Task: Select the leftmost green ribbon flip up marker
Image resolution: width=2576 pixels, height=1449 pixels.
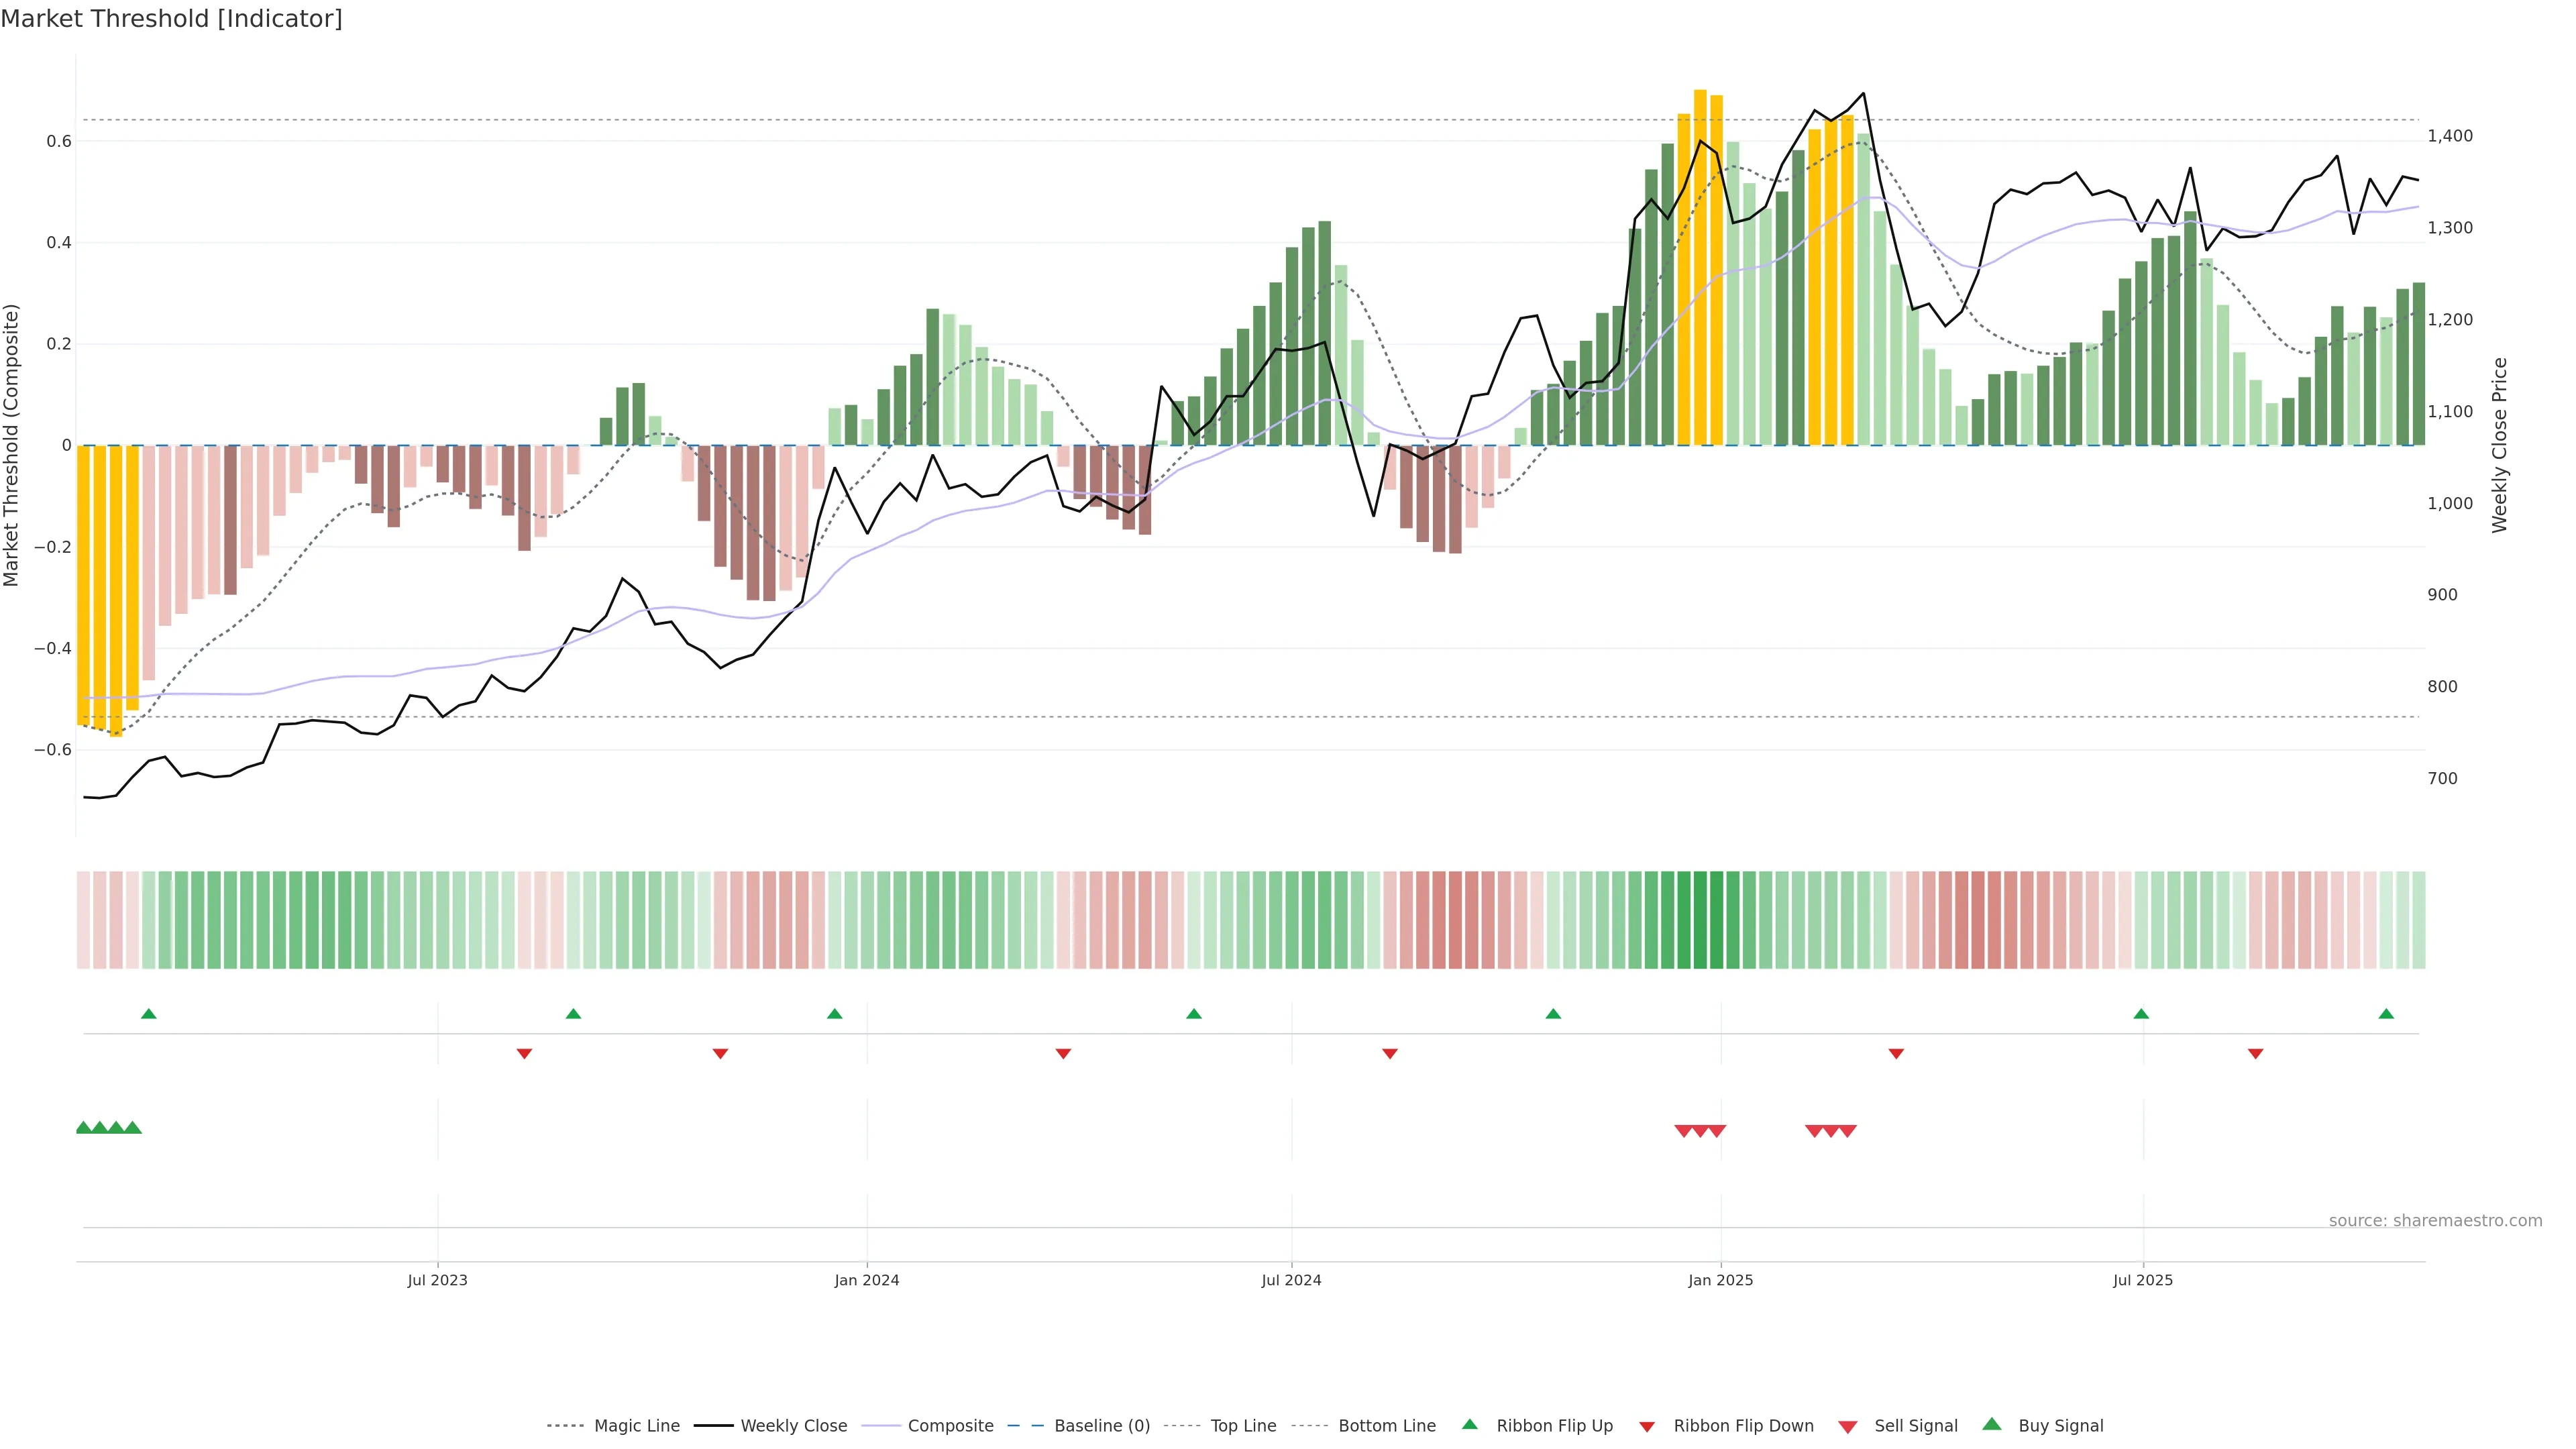Action: point(149,1014)
